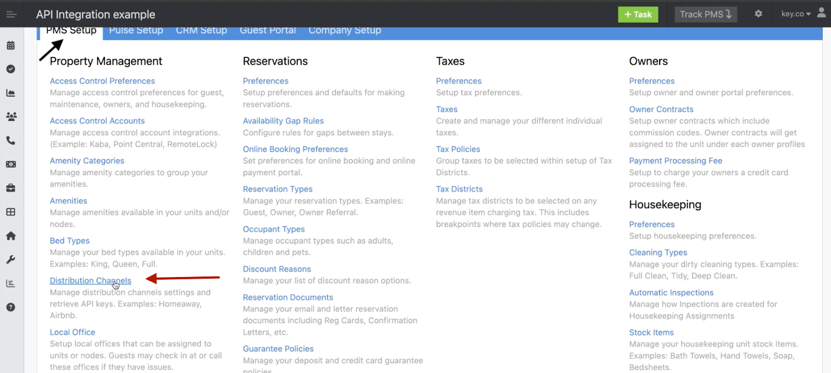The image size is (831, 373).
Task: Open the money bill icon in the sidebar
Action: click(10, 164)
